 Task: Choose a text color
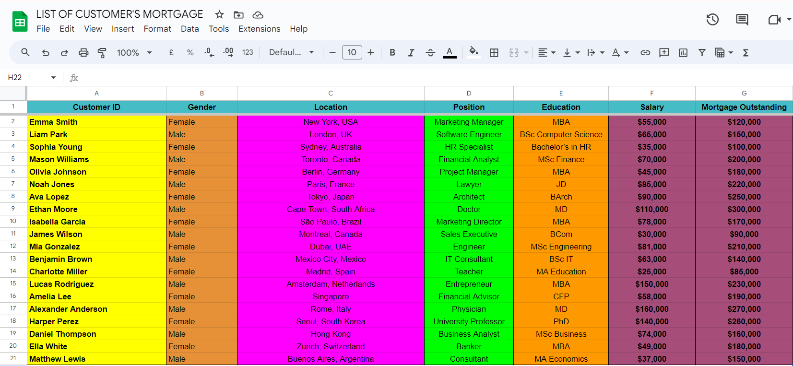click(x=450, y=53)
